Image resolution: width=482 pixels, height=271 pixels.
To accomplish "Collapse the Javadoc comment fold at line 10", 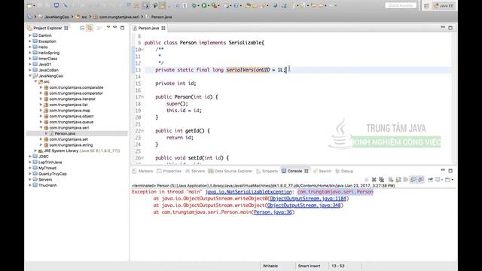I will pos(142,50).
